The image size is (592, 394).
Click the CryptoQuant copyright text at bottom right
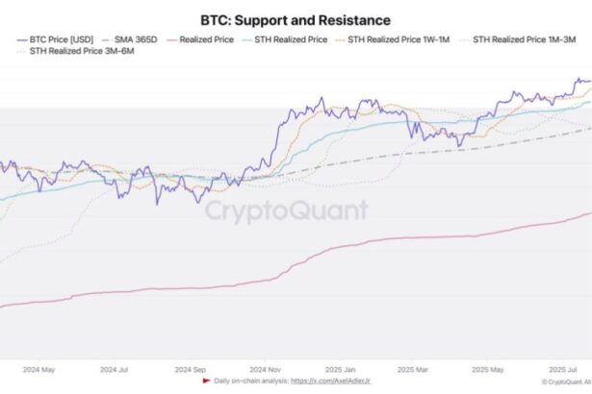coord(568,382)
